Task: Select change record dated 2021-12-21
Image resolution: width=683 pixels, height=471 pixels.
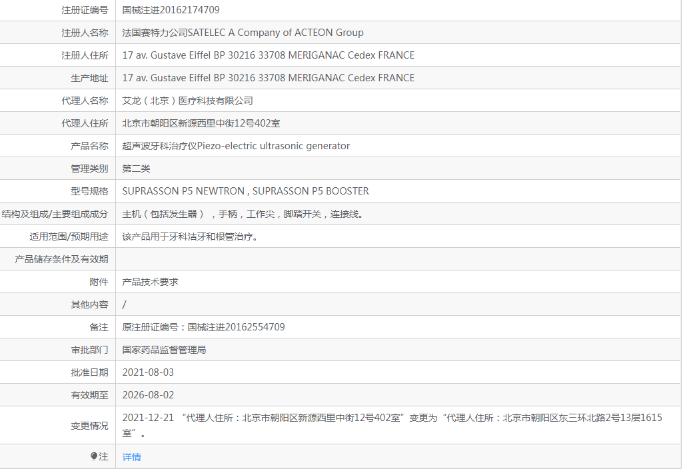Action: tap(392, 425)
